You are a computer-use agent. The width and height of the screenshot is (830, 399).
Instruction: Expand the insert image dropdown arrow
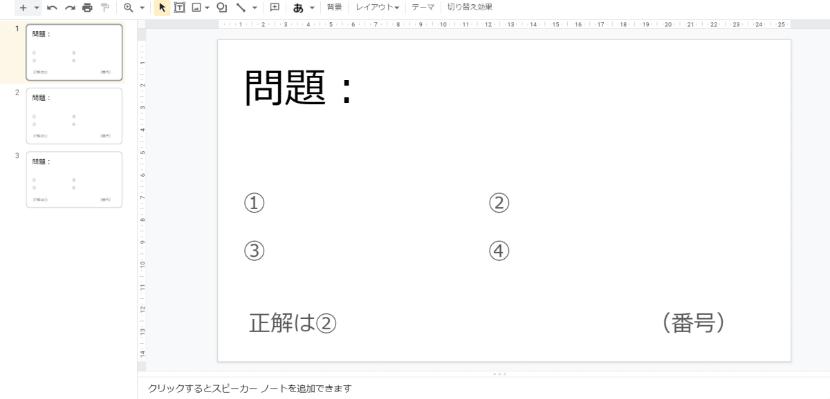(x=207, y=8)
